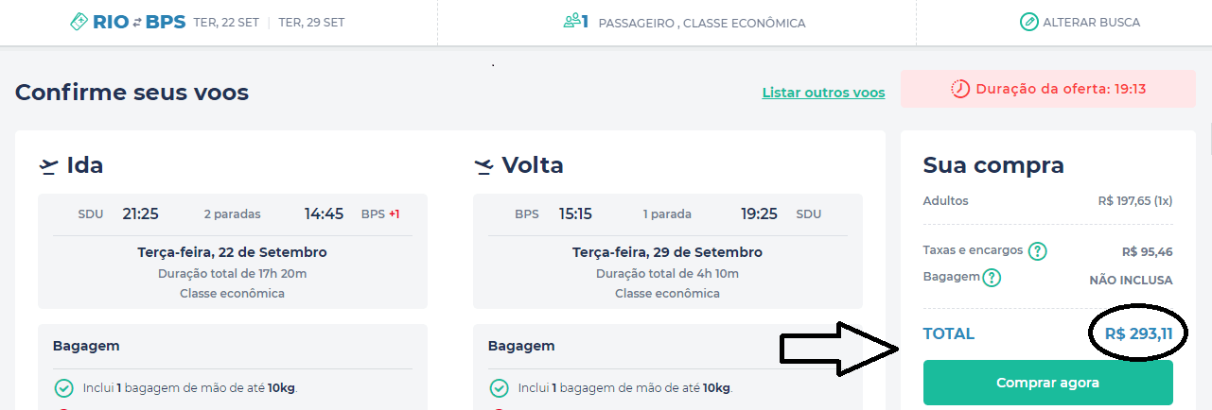Click the passenger icon in header
The width and height of the screenshot is (1212, 410).
(575, 22)
